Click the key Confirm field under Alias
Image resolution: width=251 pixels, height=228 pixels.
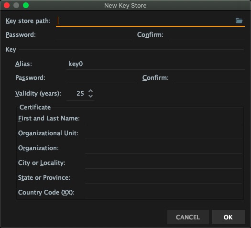(x=209, y=78)
